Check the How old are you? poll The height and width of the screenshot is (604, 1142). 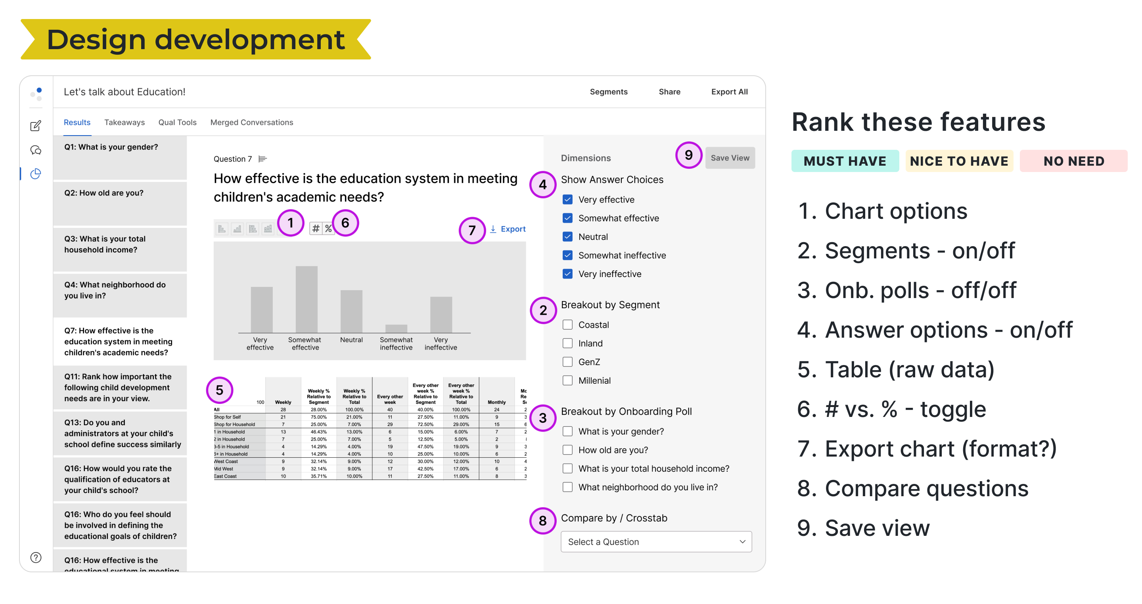click(567, 450)
